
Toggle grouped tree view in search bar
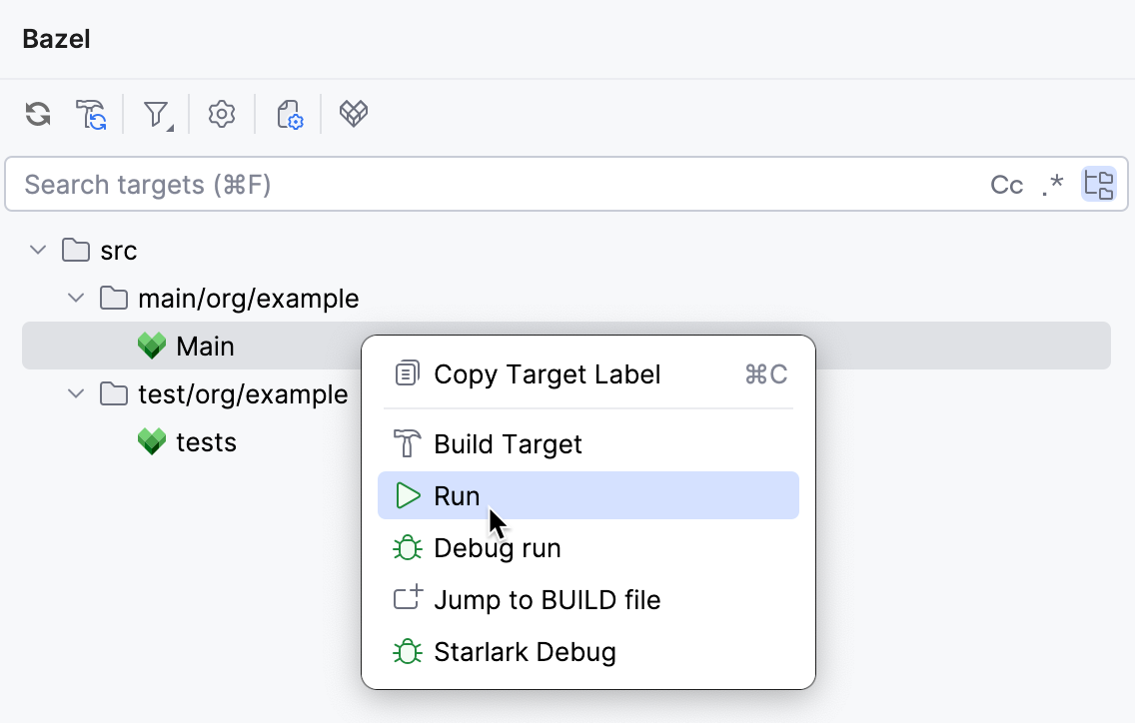coord(1098,184)
